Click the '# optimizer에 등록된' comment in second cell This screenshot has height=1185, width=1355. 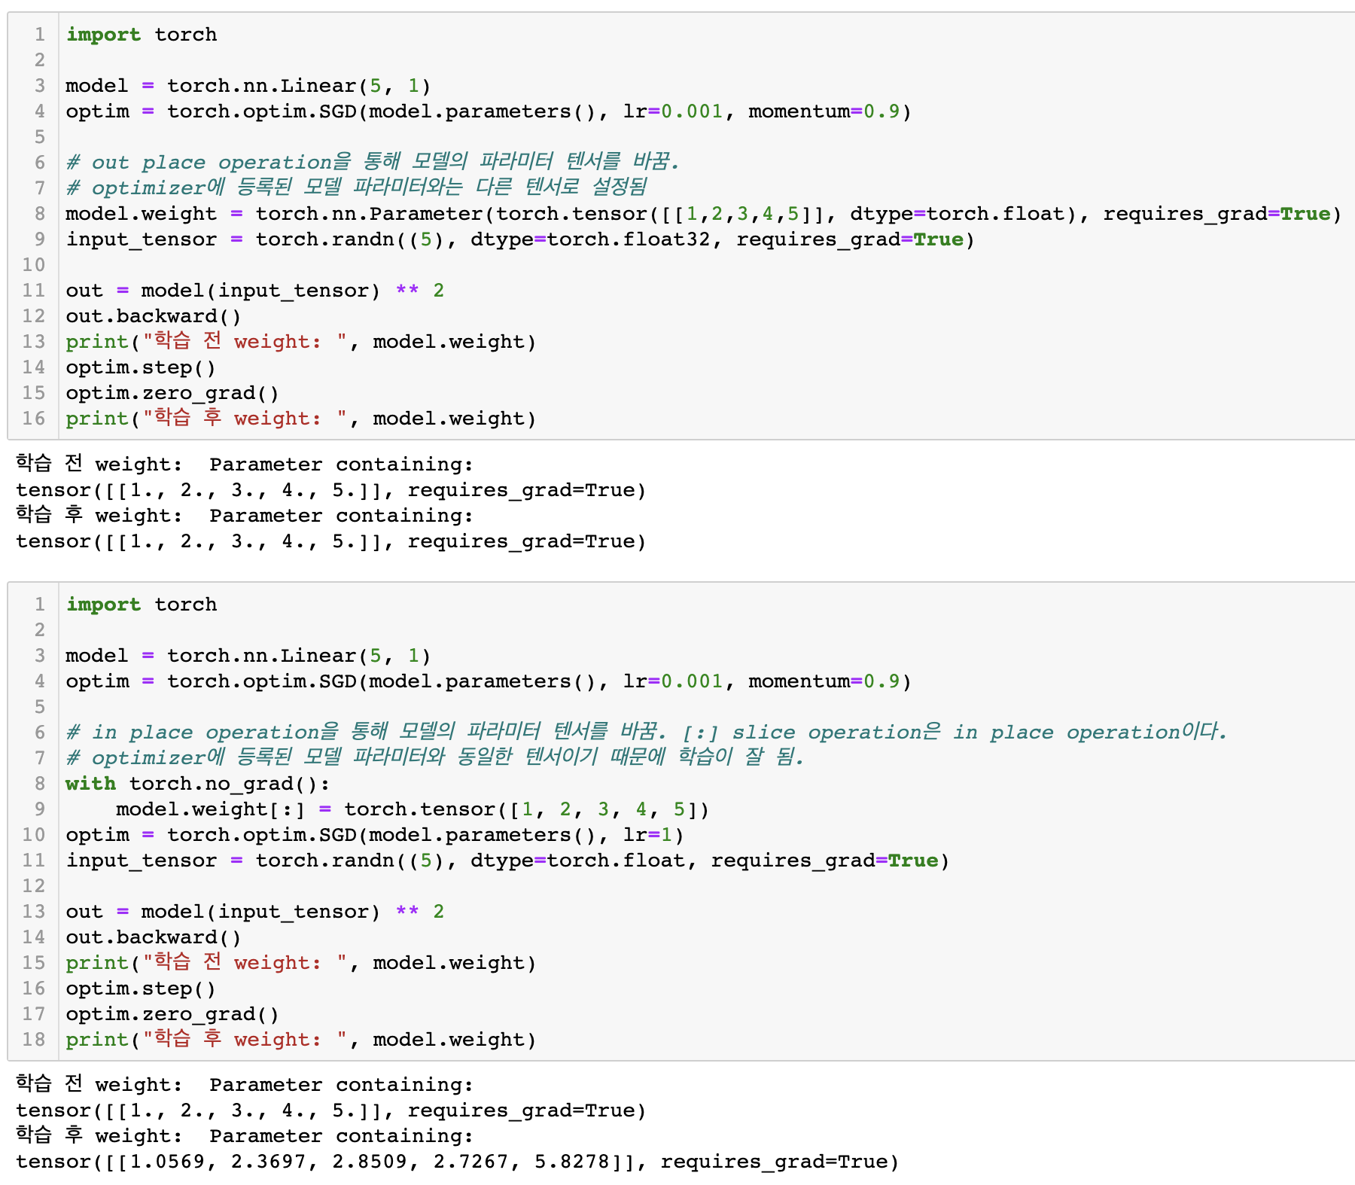click(x=434, y=758)
